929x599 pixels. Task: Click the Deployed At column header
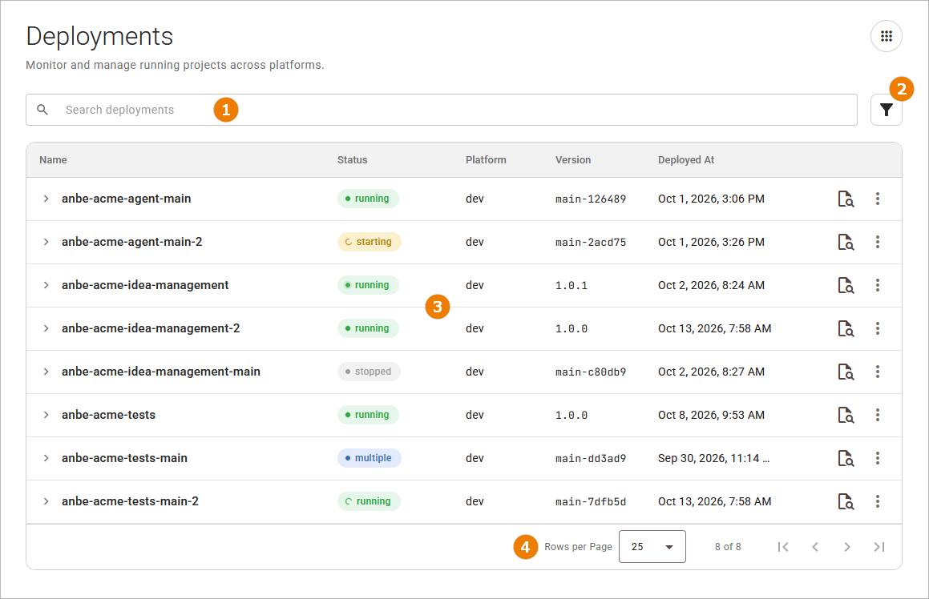coord(686,160)
